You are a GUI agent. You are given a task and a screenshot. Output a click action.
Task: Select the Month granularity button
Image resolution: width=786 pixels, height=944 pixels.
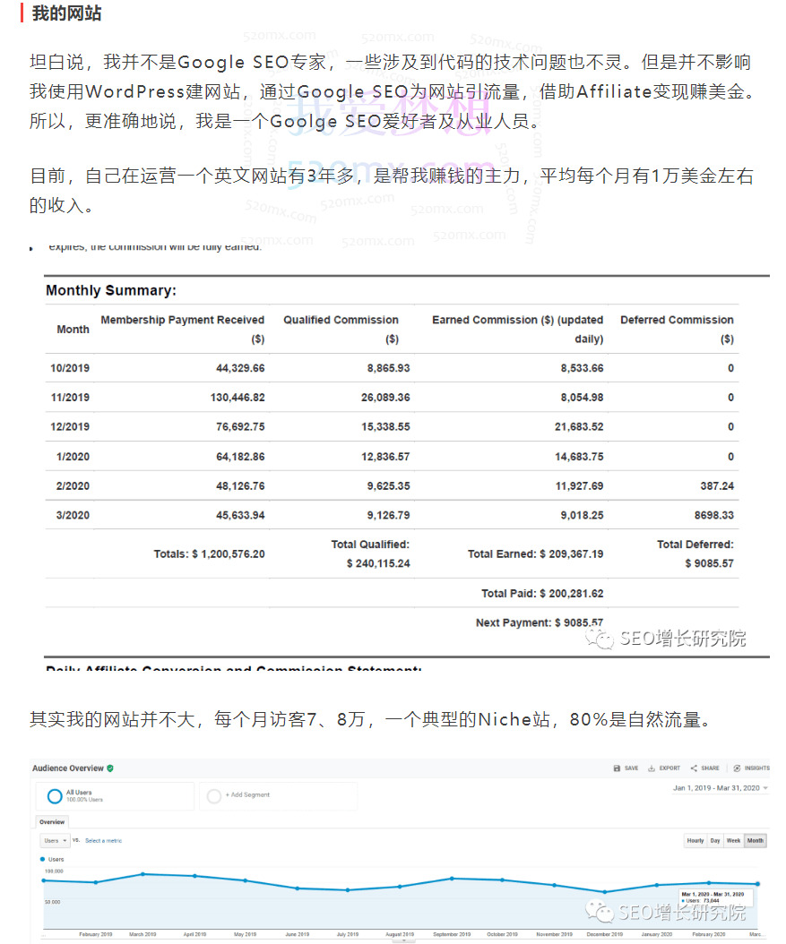[755, 841]
